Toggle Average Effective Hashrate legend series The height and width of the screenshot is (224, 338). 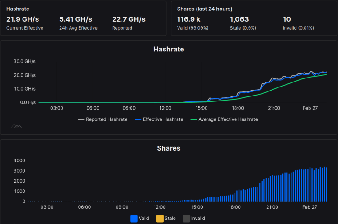click(x=224, y=119)
